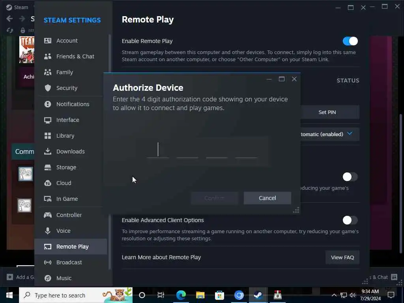Screen dimensions: 404x303
Task: Open the Security shield icon
Action: coord(48,88)
